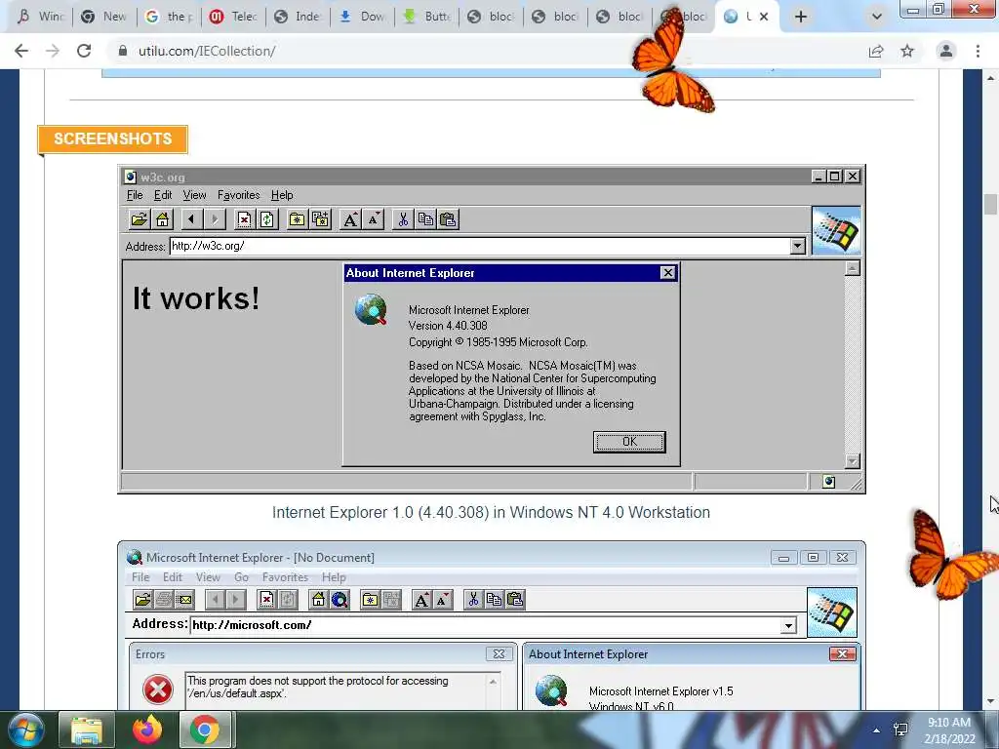The width and height of the screenshot is (999, 749).
Task: Expand the microsoft.com address dropdown
Action: (788, 625)
